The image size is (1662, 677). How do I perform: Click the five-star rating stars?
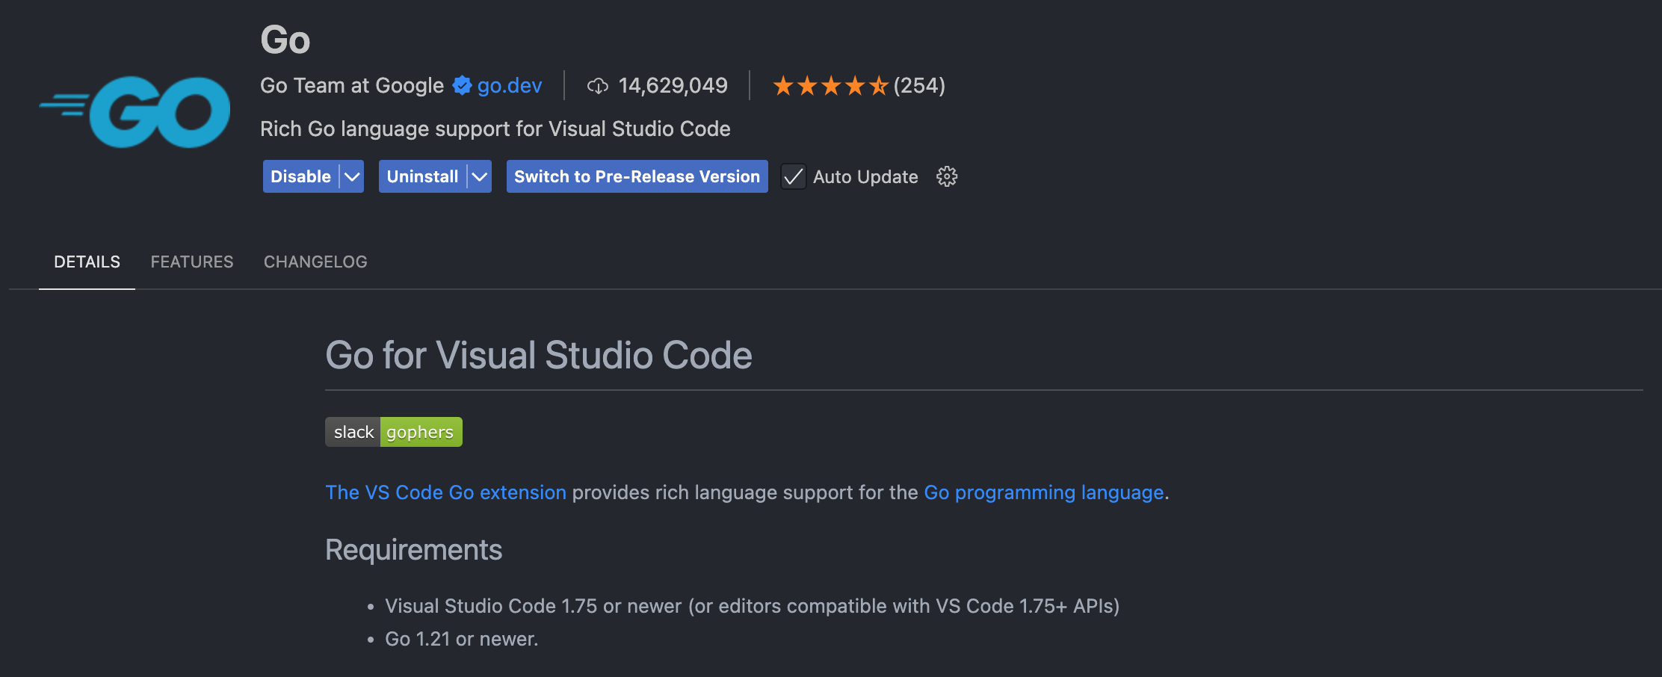830,86
